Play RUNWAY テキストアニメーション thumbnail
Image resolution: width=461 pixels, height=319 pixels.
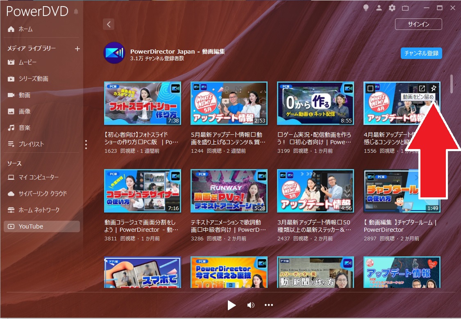(229, 191)
